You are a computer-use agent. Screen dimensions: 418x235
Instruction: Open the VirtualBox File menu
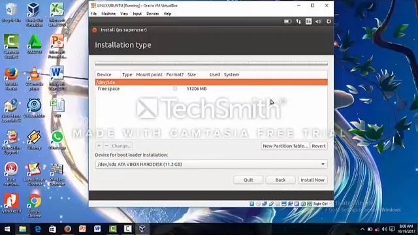94,14
